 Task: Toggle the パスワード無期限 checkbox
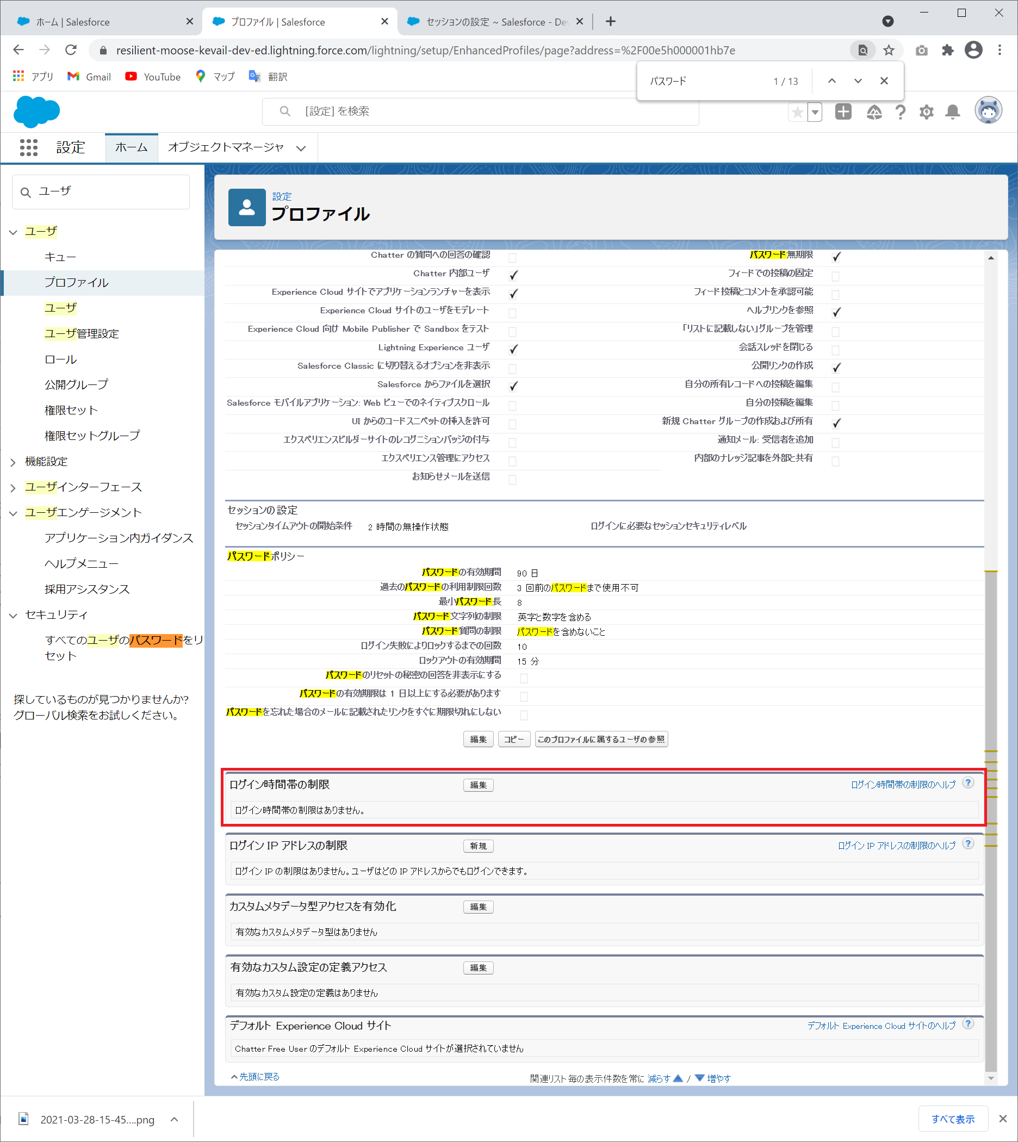tap(836, 257)
